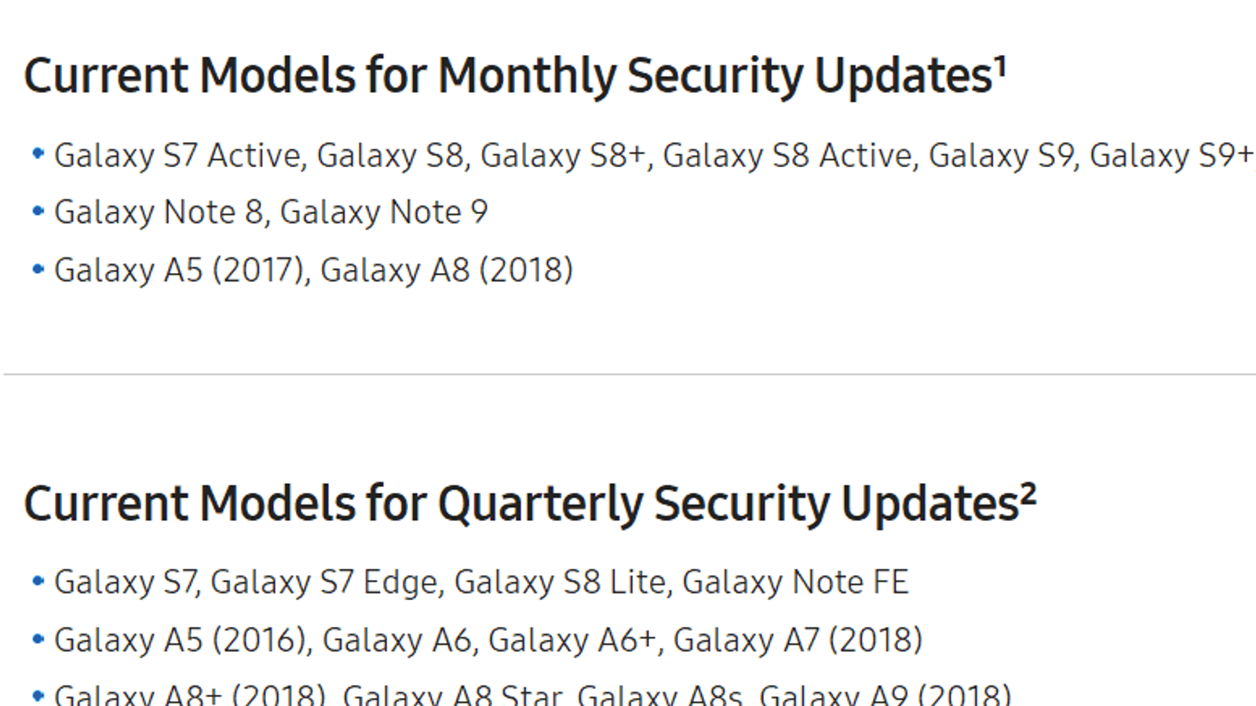Viewport: 1256px width, 706px height.
Task: Click the 'Galaxy S8 Lite' text
Action: 560,583
